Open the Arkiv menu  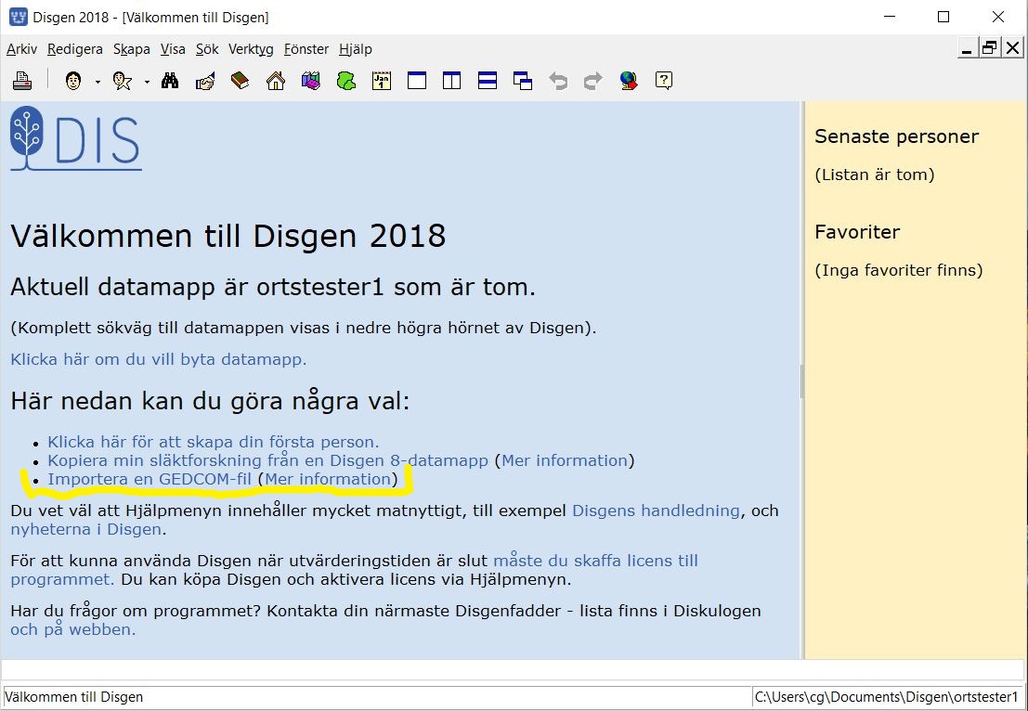coord(21,49)
